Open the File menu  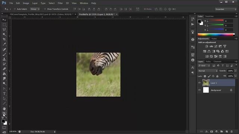coord(11,3)
